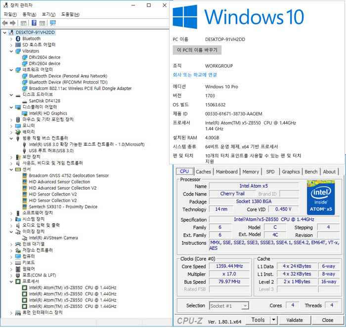
Task: Switch to the Graphics tab in CPU-Z
Action: coord(291,171)
